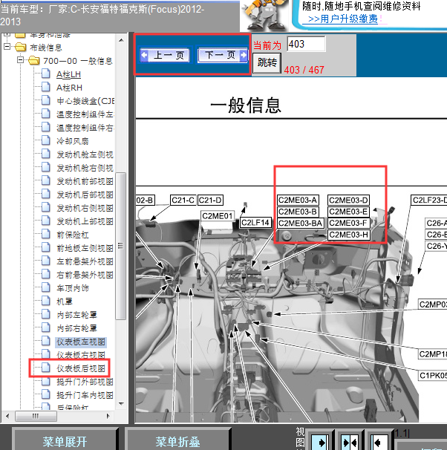Open the 发动机右侧视图 entry
Screen dimensions: 447x450
pos(85,208)
